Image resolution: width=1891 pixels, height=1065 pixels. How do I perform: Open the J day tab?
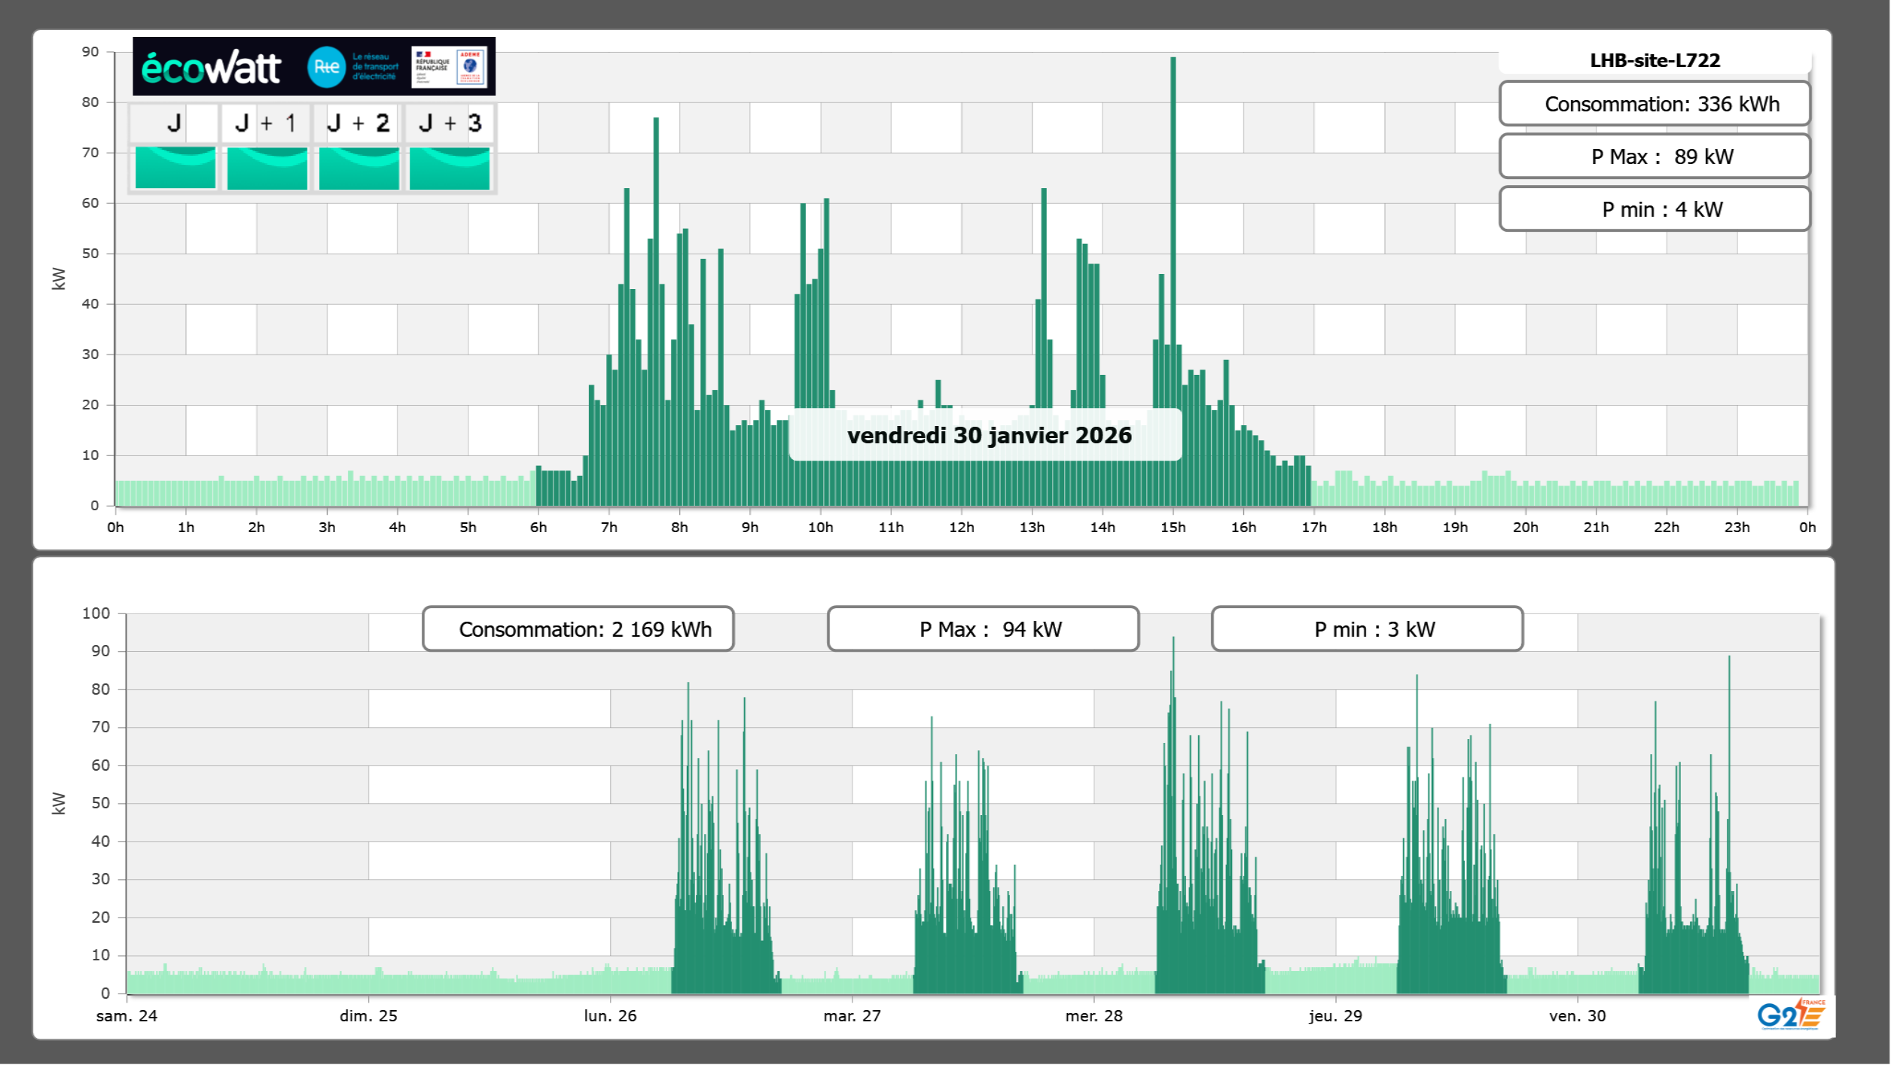[175, 123]
